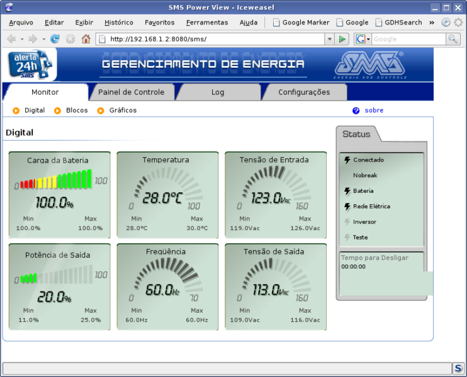The width and height of the screenshot is (467, 377).
Task: Click the S icon in status bar
Action: click(x=458, y=368)
